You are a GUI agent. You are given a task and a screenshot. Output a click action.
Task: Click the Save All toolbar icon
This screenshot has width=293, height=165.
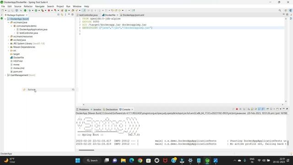[12, 11]
